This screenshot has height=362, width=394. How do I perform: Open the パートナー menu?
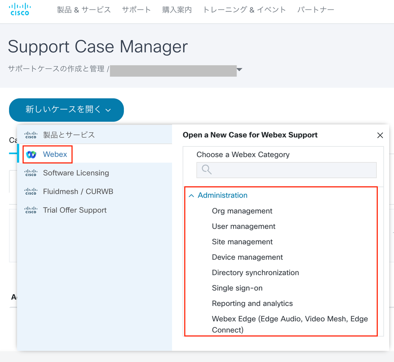316,10
